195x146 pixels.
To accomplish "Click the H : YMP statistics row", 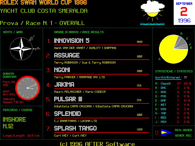I will (x=172, y=113).
